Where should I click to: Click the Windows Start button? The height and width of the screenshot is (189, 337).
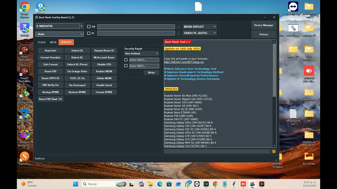[76, 184]
